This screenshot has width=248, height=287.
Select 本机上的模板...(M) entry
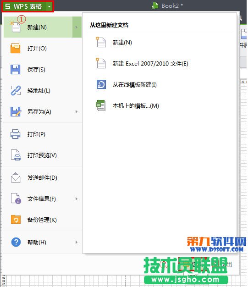pos(136,105)
